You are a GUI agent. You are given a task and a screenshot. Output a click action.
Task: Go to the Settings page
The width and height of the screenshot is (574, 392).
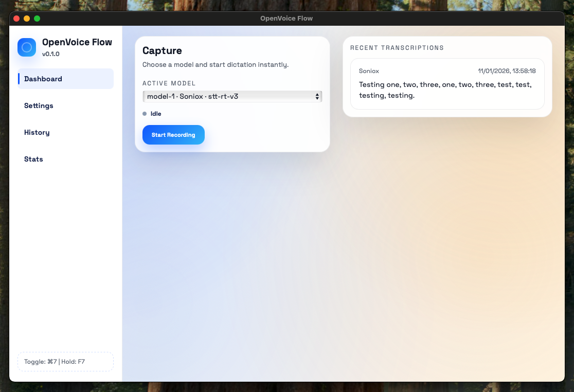(x=65, y=105)
